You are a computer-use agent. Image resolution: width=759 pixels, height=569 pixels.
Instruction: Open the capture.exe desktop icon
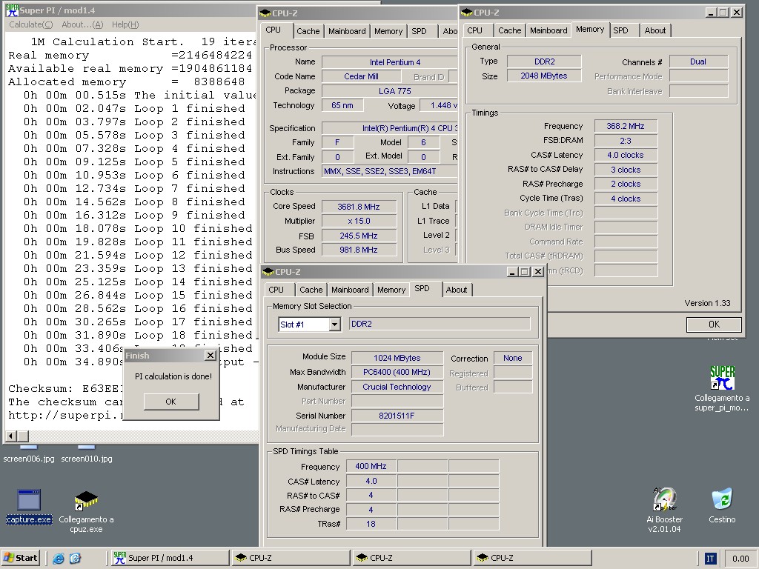click(29, 507)
